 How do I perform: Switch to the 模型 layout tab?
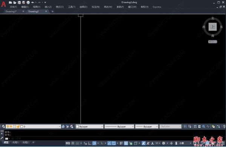(x=6, y=142)
